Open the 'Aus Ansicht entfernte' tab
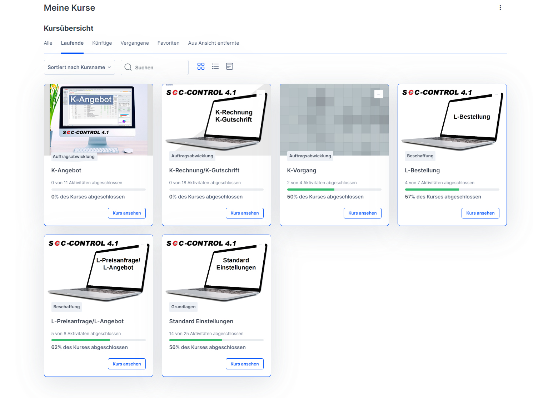Screen dimensions: 533x398 click(x=213, y=43)
